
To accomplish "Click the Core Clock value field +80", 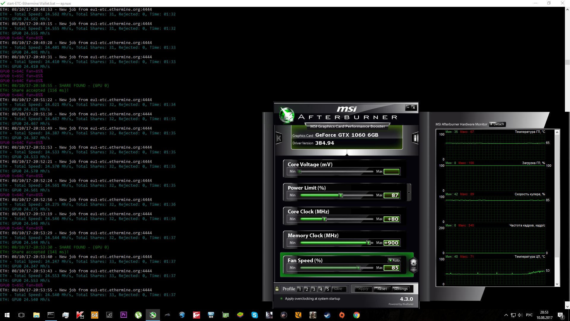I will click(392, 219).
